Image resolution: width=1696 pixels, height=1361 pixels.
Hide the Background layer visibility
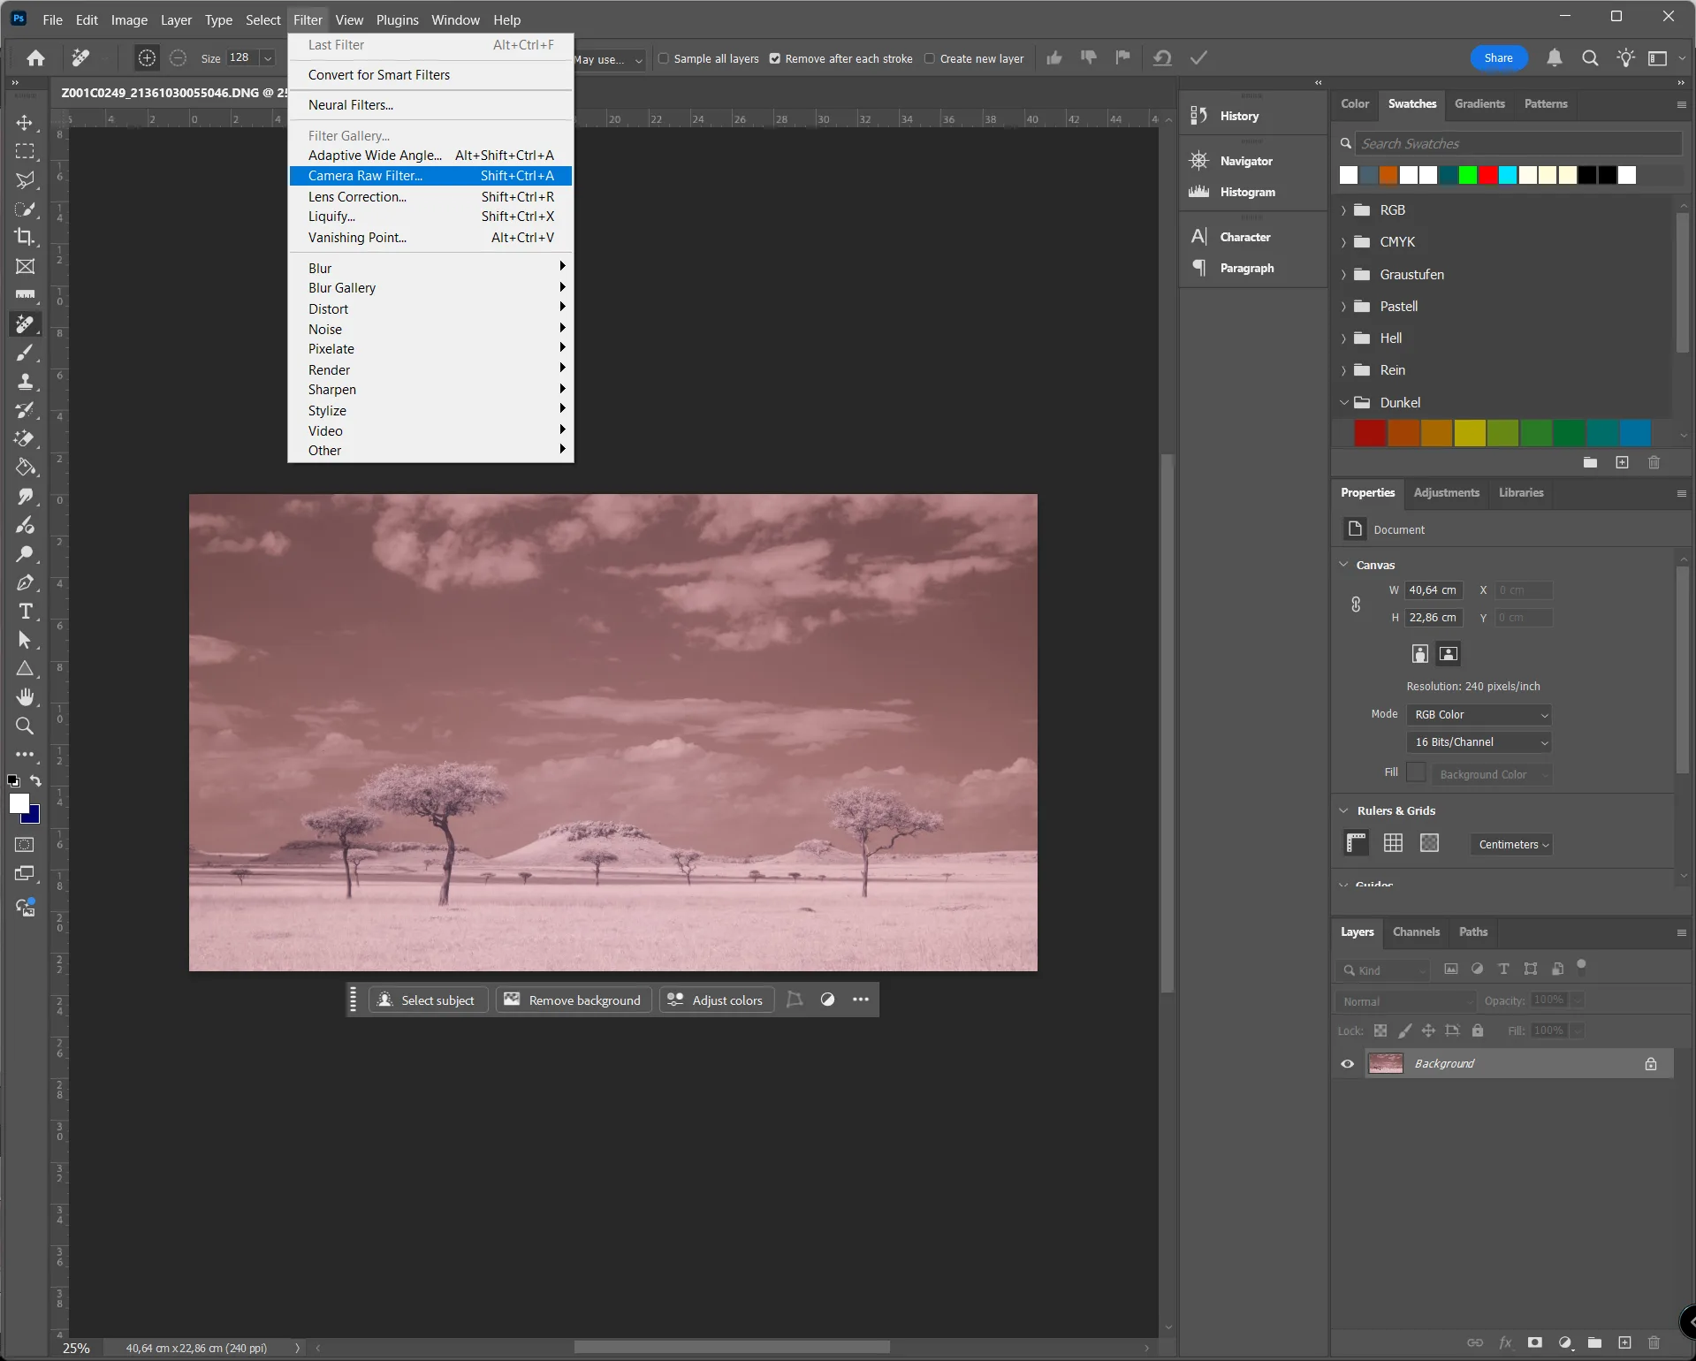point(1347,1064)
